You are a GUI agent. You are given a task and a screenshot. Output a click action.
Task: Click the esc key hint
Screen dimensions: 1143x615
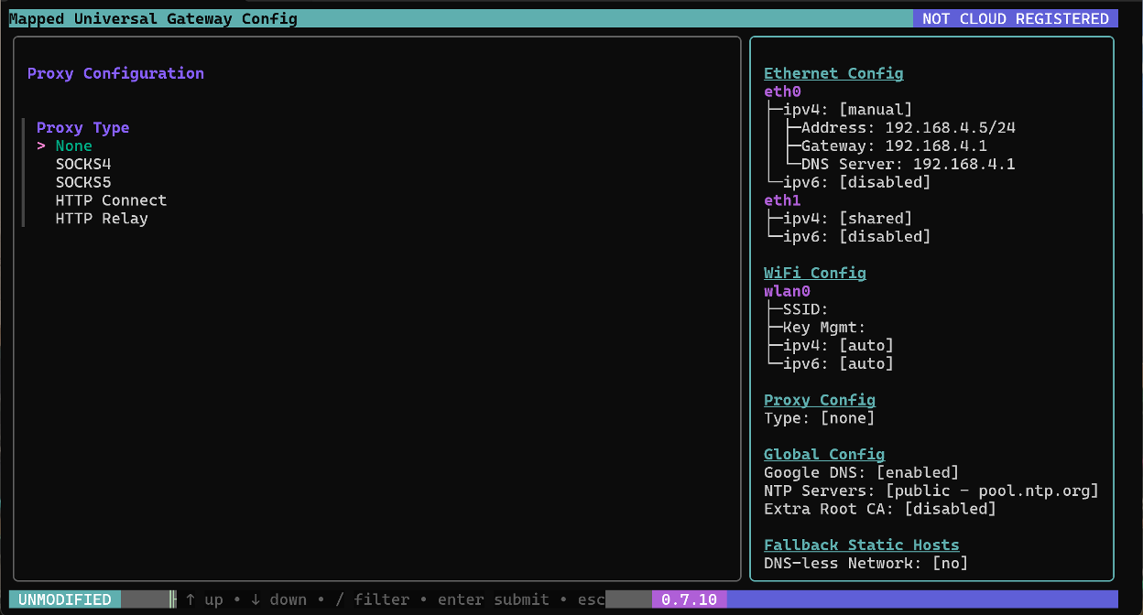591,599
